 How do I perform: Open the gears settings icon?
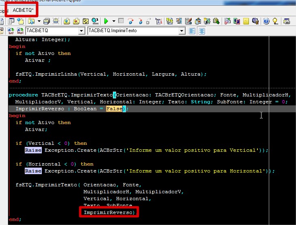255,21
